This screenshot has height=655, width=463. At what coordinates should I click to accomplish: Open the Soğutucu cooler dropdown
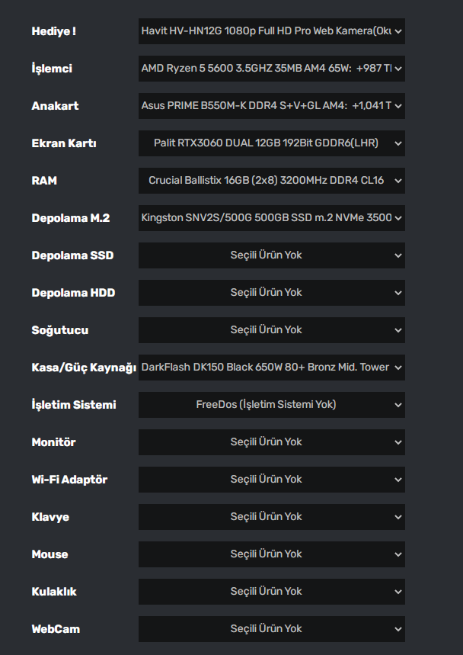(271, 330)
